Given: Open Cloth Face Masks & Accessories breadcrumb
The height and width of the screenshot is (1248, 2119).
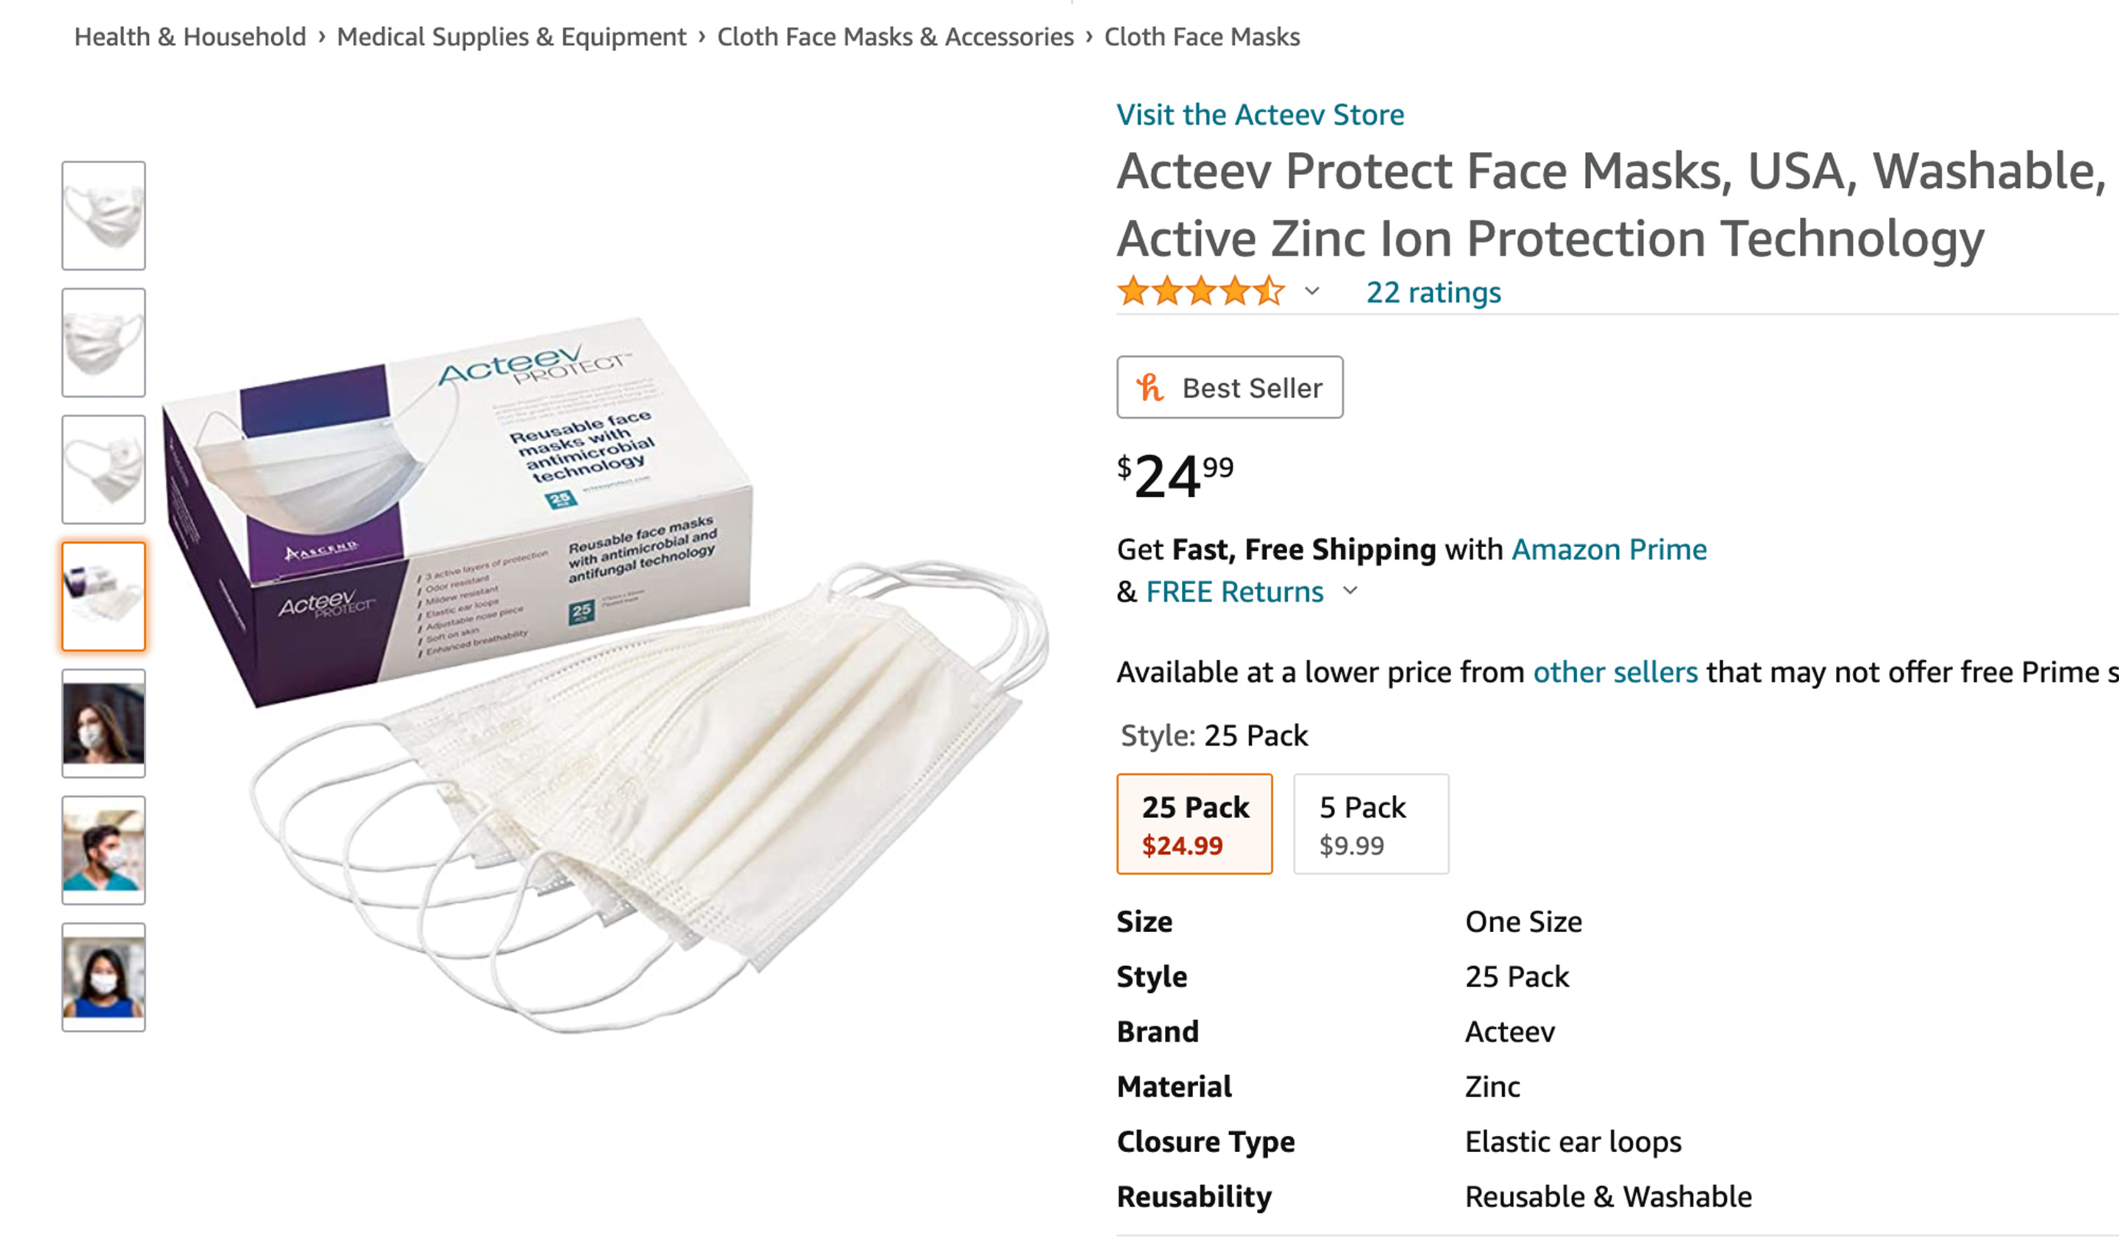Looking at the screenshot, I should 895,37.
